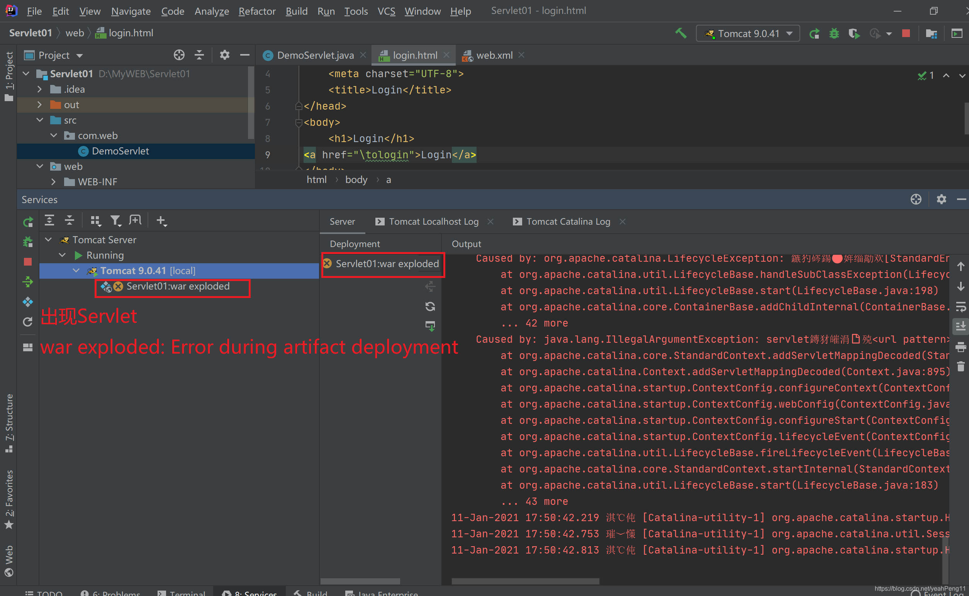Open the Favorites tool window tab
Viewport: 969px width, 596px height.
[8, 500]
